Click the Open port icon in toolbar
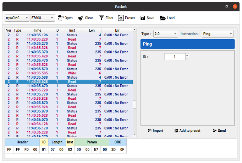The width and height of the screenshot is (242, 163). 61,18
